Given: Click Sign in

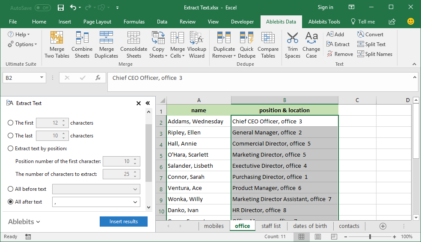Looking at the screenshot, I should tap(326, 7).
